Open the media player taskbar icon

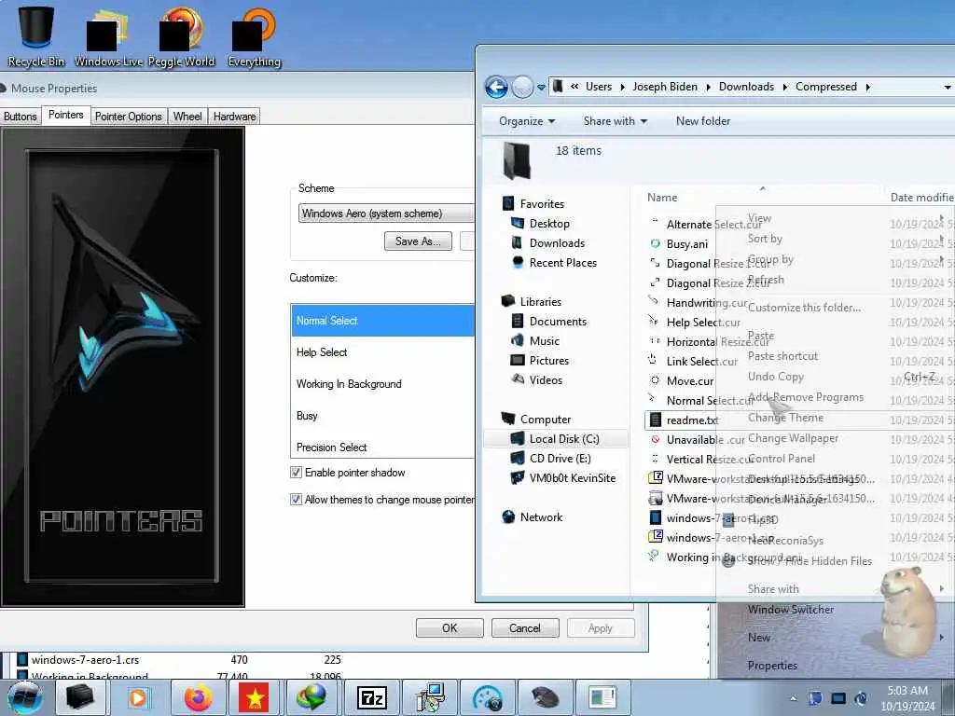(x=139, y=697)
